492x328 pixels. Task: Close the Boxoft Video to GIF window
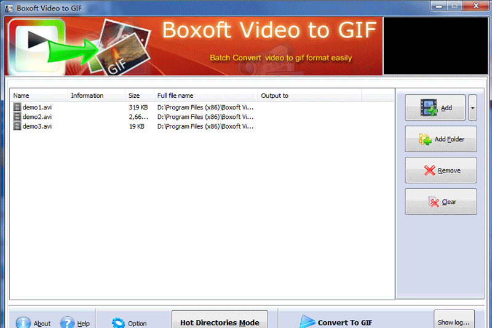[x=475, y=6]
